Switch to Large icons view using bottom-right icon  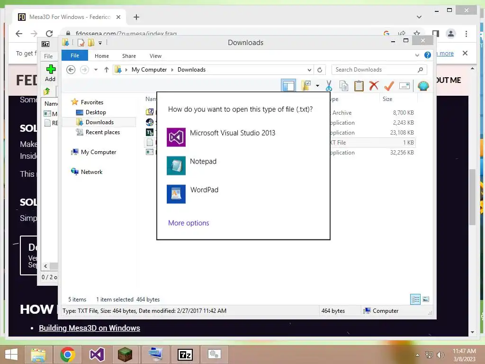point(426,299)
